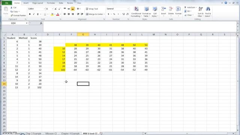Click the Format cells button
The image size is (240, 135).
[178, 12]
